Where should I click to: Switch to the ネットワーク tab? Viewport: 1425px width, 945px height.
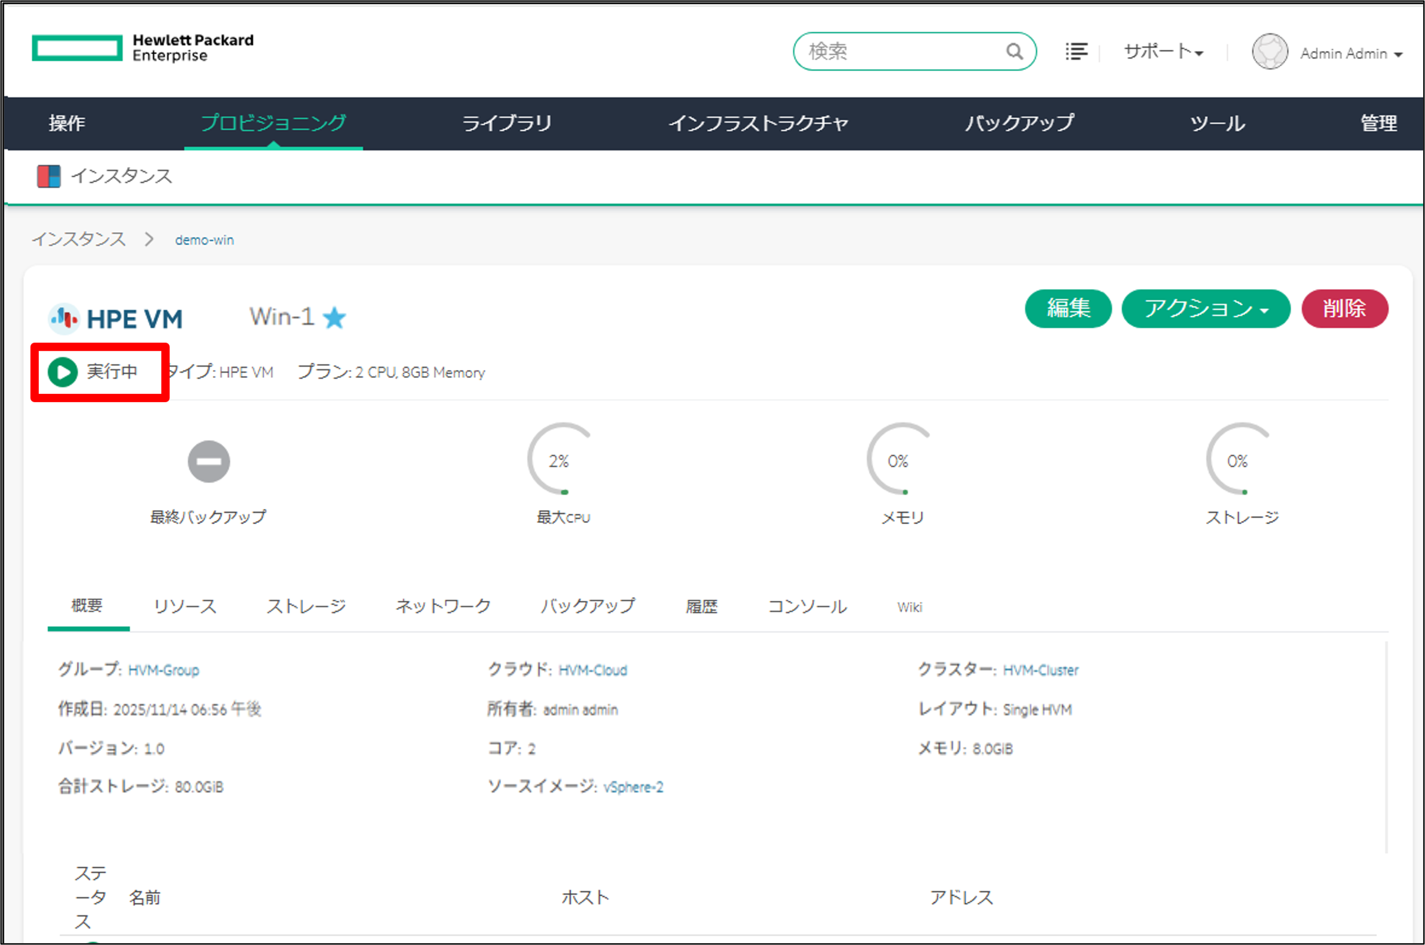tap(442, 606)
